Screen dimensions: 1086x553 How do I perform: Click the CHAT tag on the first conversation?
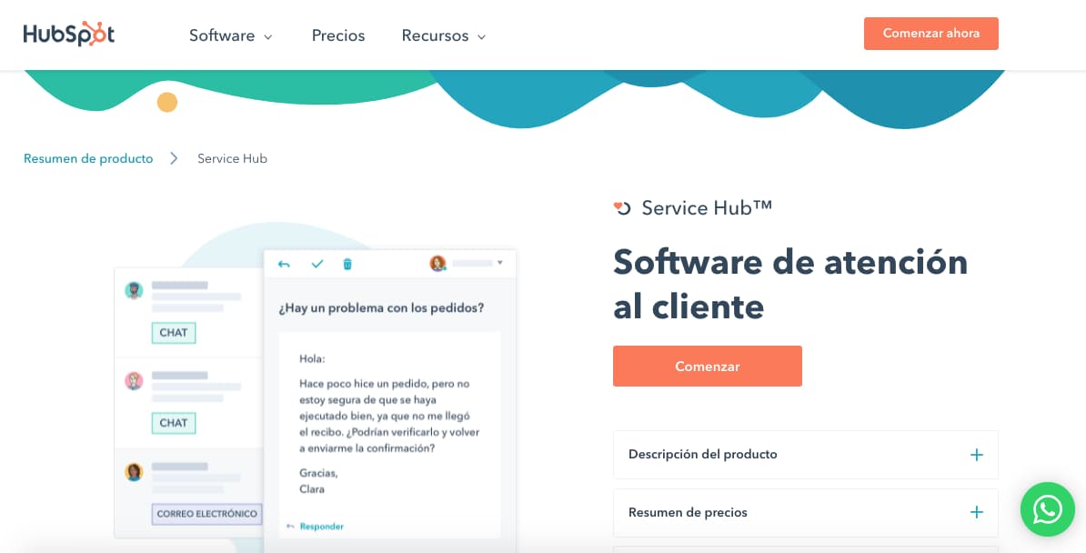[x=173, y=333]
